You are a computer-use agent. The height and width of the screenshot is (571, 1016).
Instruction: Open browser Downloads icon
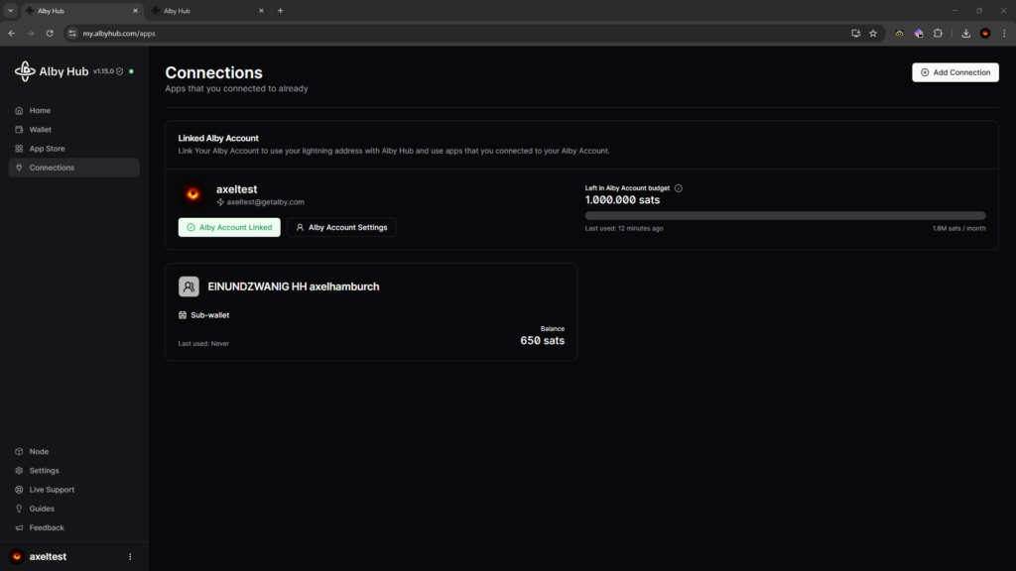(965, 33)
